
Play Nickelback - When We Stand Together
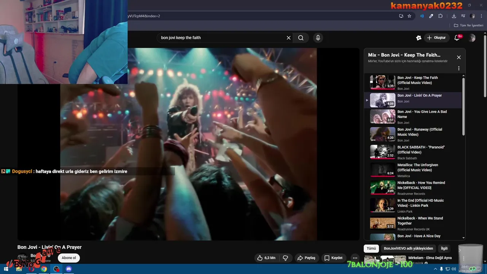tap(413, 224)
